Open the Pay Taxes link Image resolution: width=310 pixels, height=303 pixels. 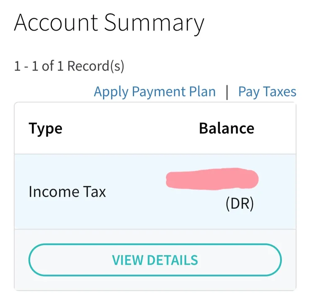coord(267,92)
